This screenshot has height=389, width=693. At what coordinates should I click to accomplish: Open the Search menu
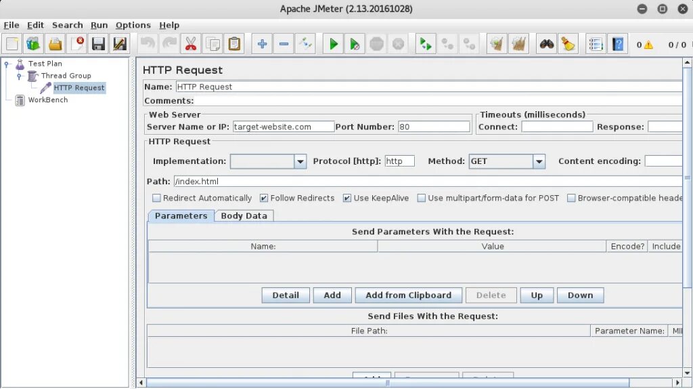[x=67, y=25]
